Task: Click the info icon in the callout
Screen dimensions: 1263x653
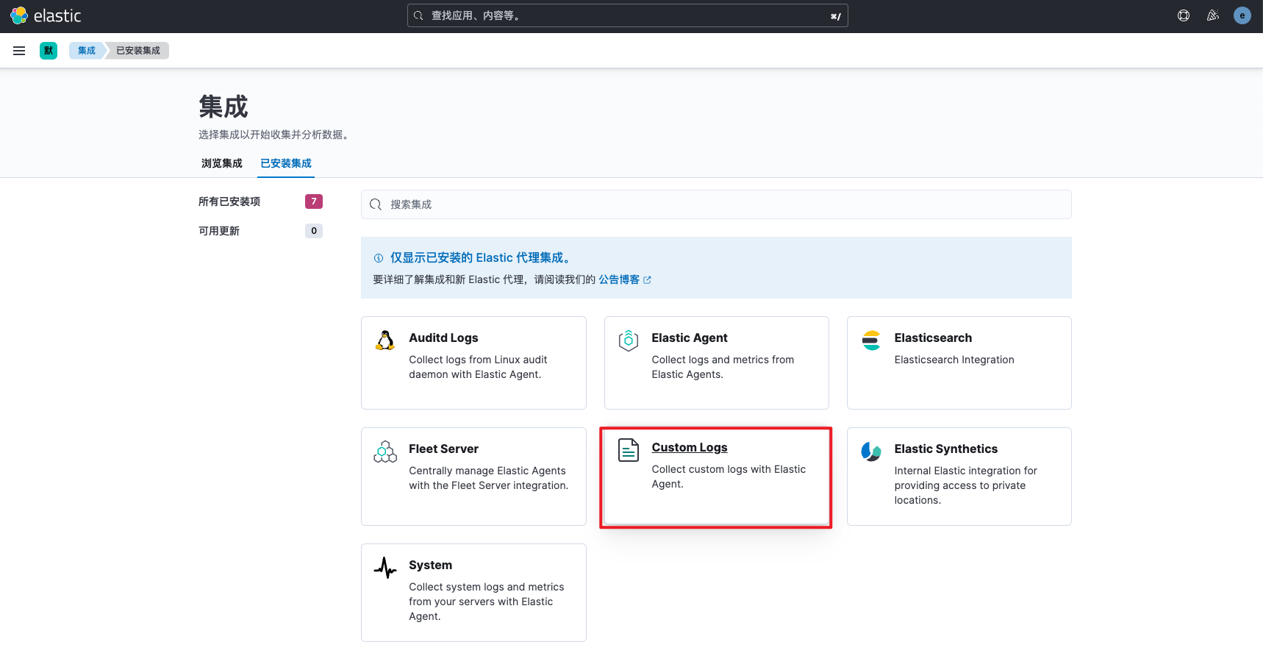Action: click(379, 258)
